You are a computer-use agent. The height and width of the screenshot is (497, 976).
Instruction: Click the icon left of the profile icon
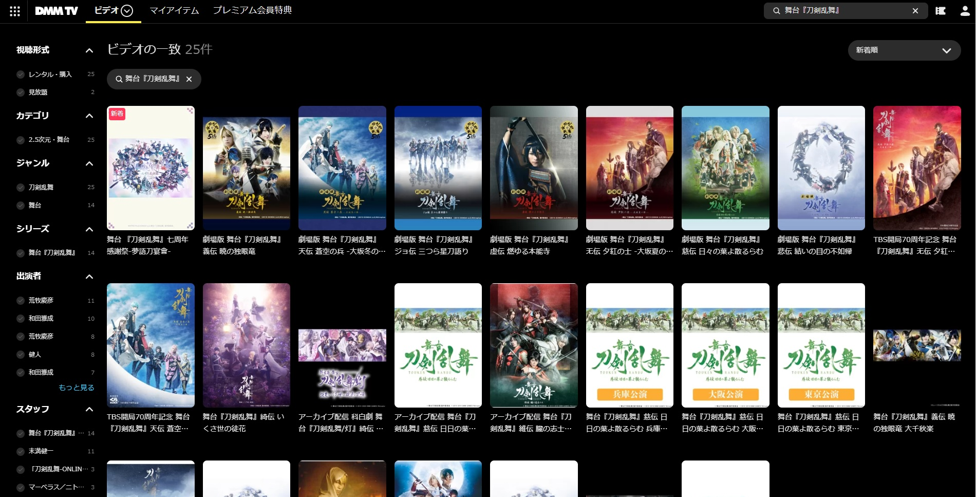(x=941, y=11)
